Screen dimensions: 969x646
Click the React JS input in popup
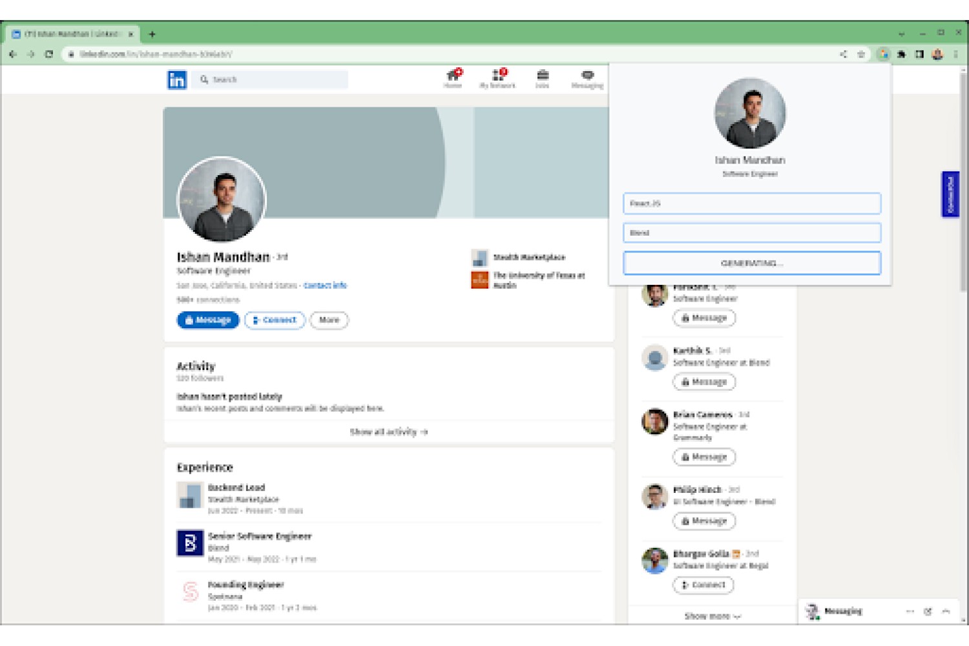pyautogui.click(x=751, y=203)
